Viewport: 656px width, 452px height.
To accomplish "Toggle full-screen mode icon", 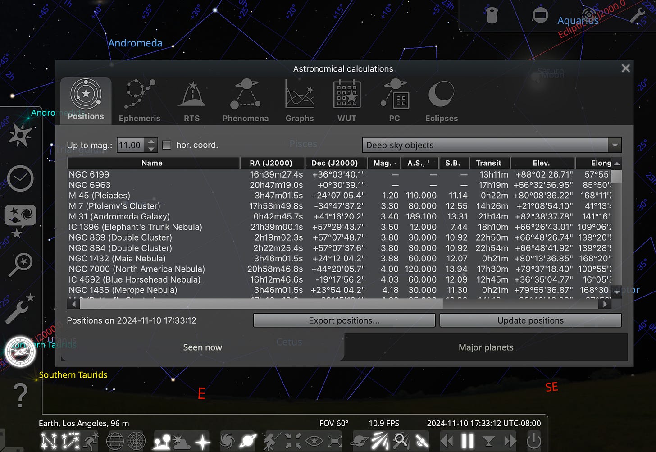I will coord(335,441).
